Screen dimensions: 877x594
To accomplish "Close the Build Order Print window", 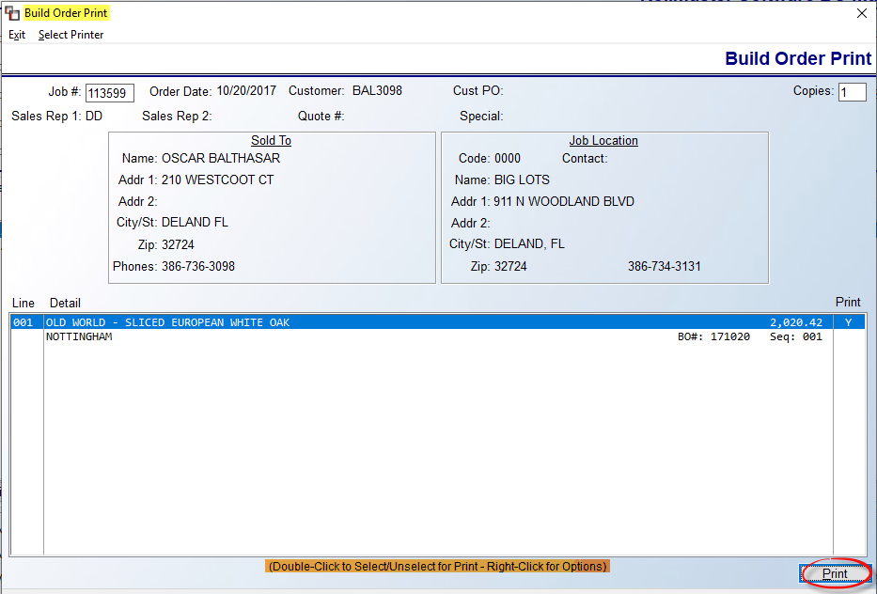I will coord(861,13).
